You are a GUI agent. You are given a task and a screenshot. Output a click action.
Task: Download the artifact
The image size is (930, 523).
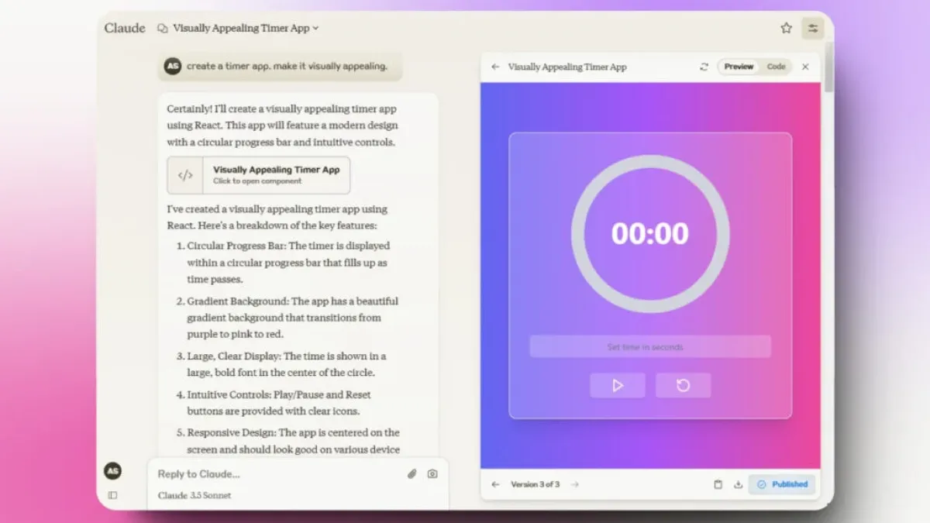(738, 484)
